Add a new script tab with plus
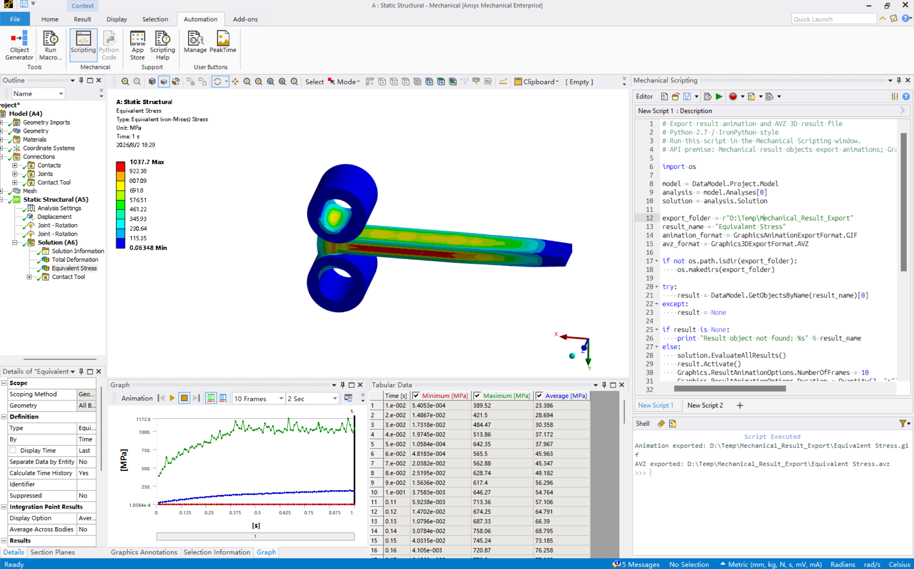Viewport: 914px width, 569px height. (740, 405)
